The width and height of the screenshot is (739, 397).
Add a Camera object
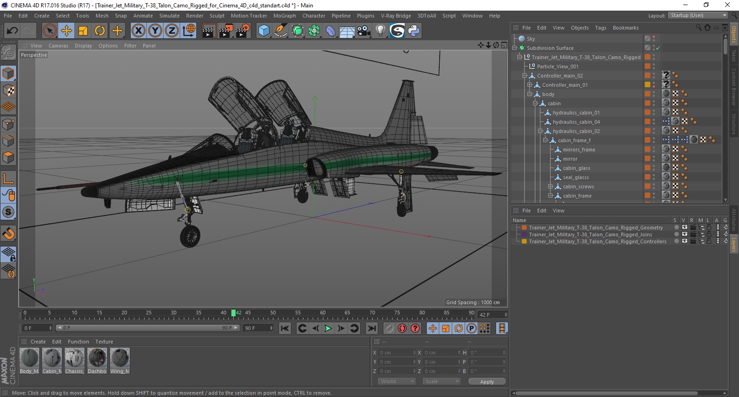pos(364,31)
